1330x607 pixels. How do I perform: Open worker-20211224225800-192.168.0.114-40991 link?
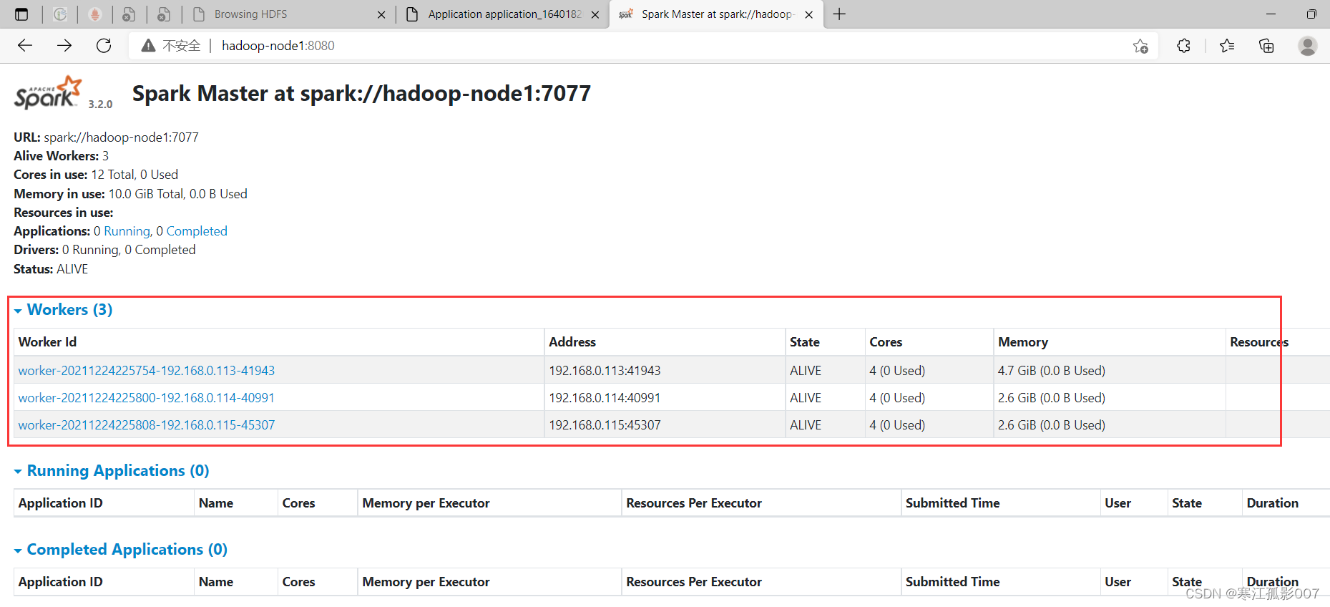(x=147, y=398)
